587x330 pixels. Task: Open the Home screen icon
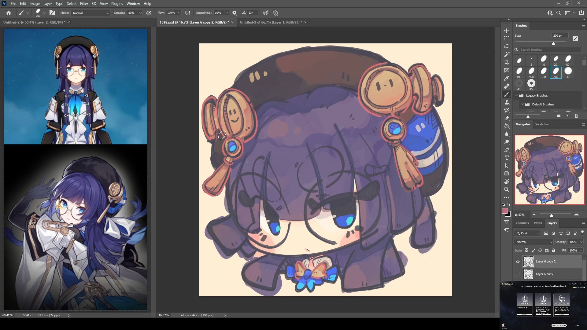pos(9,13)
